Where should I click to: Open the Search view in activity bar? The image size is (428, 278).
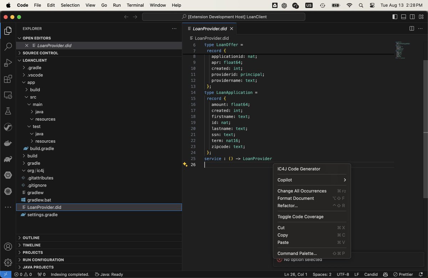point(8,47)
